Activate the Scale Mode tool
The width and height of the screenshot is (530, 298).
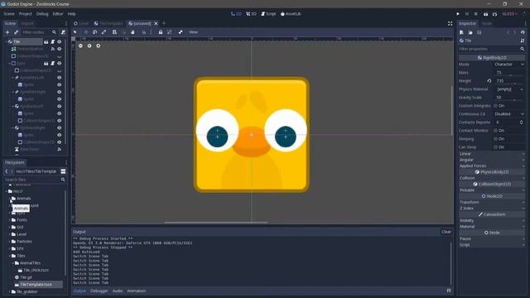[104, 32]
